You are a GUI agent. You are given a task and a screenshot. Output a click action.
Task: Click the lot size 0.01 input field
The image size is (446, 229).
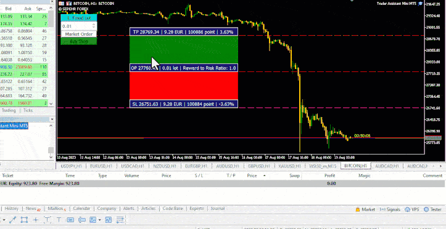click(x=76, y=26)
